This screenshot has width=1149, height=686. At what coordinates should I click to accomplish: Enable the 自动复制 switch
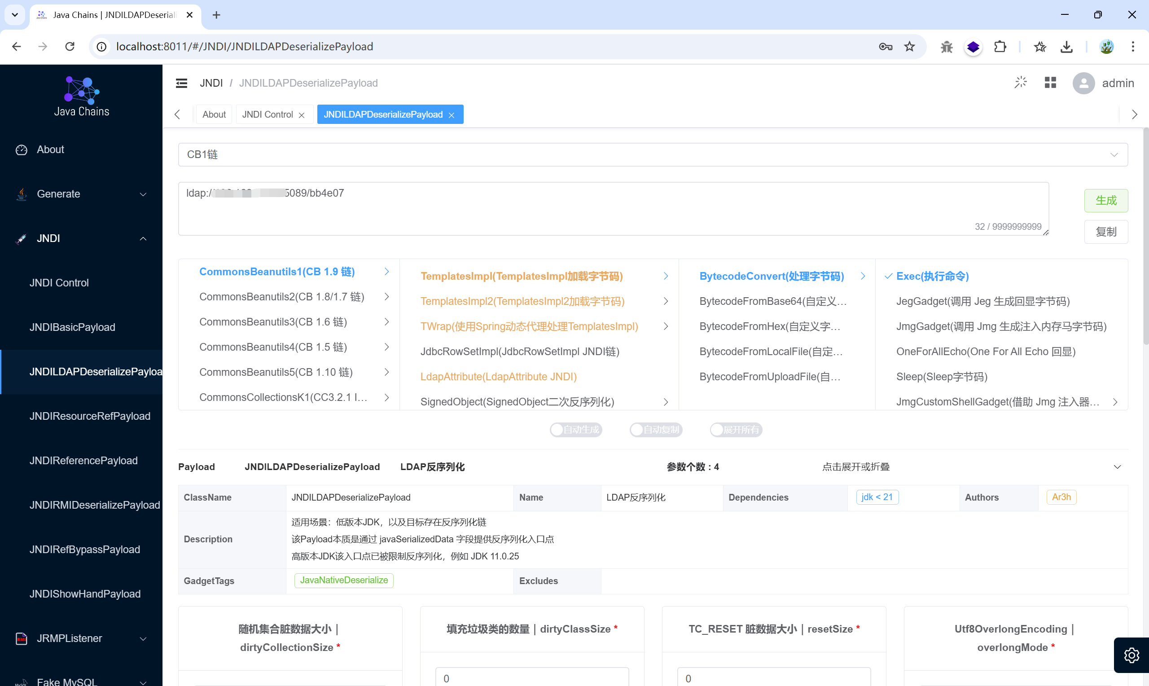tap(656, 430)
